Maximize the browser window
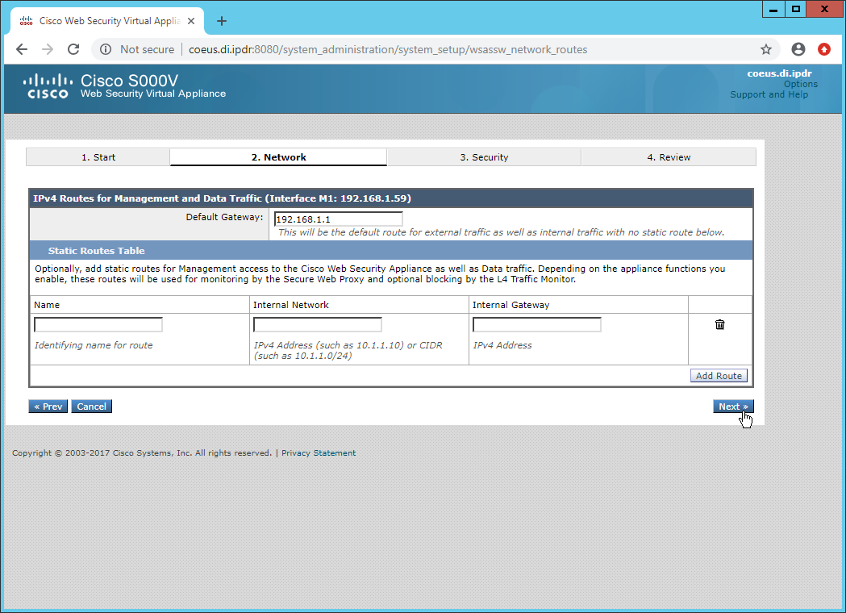This screenshot has height=613, width=846. point(796,9)
